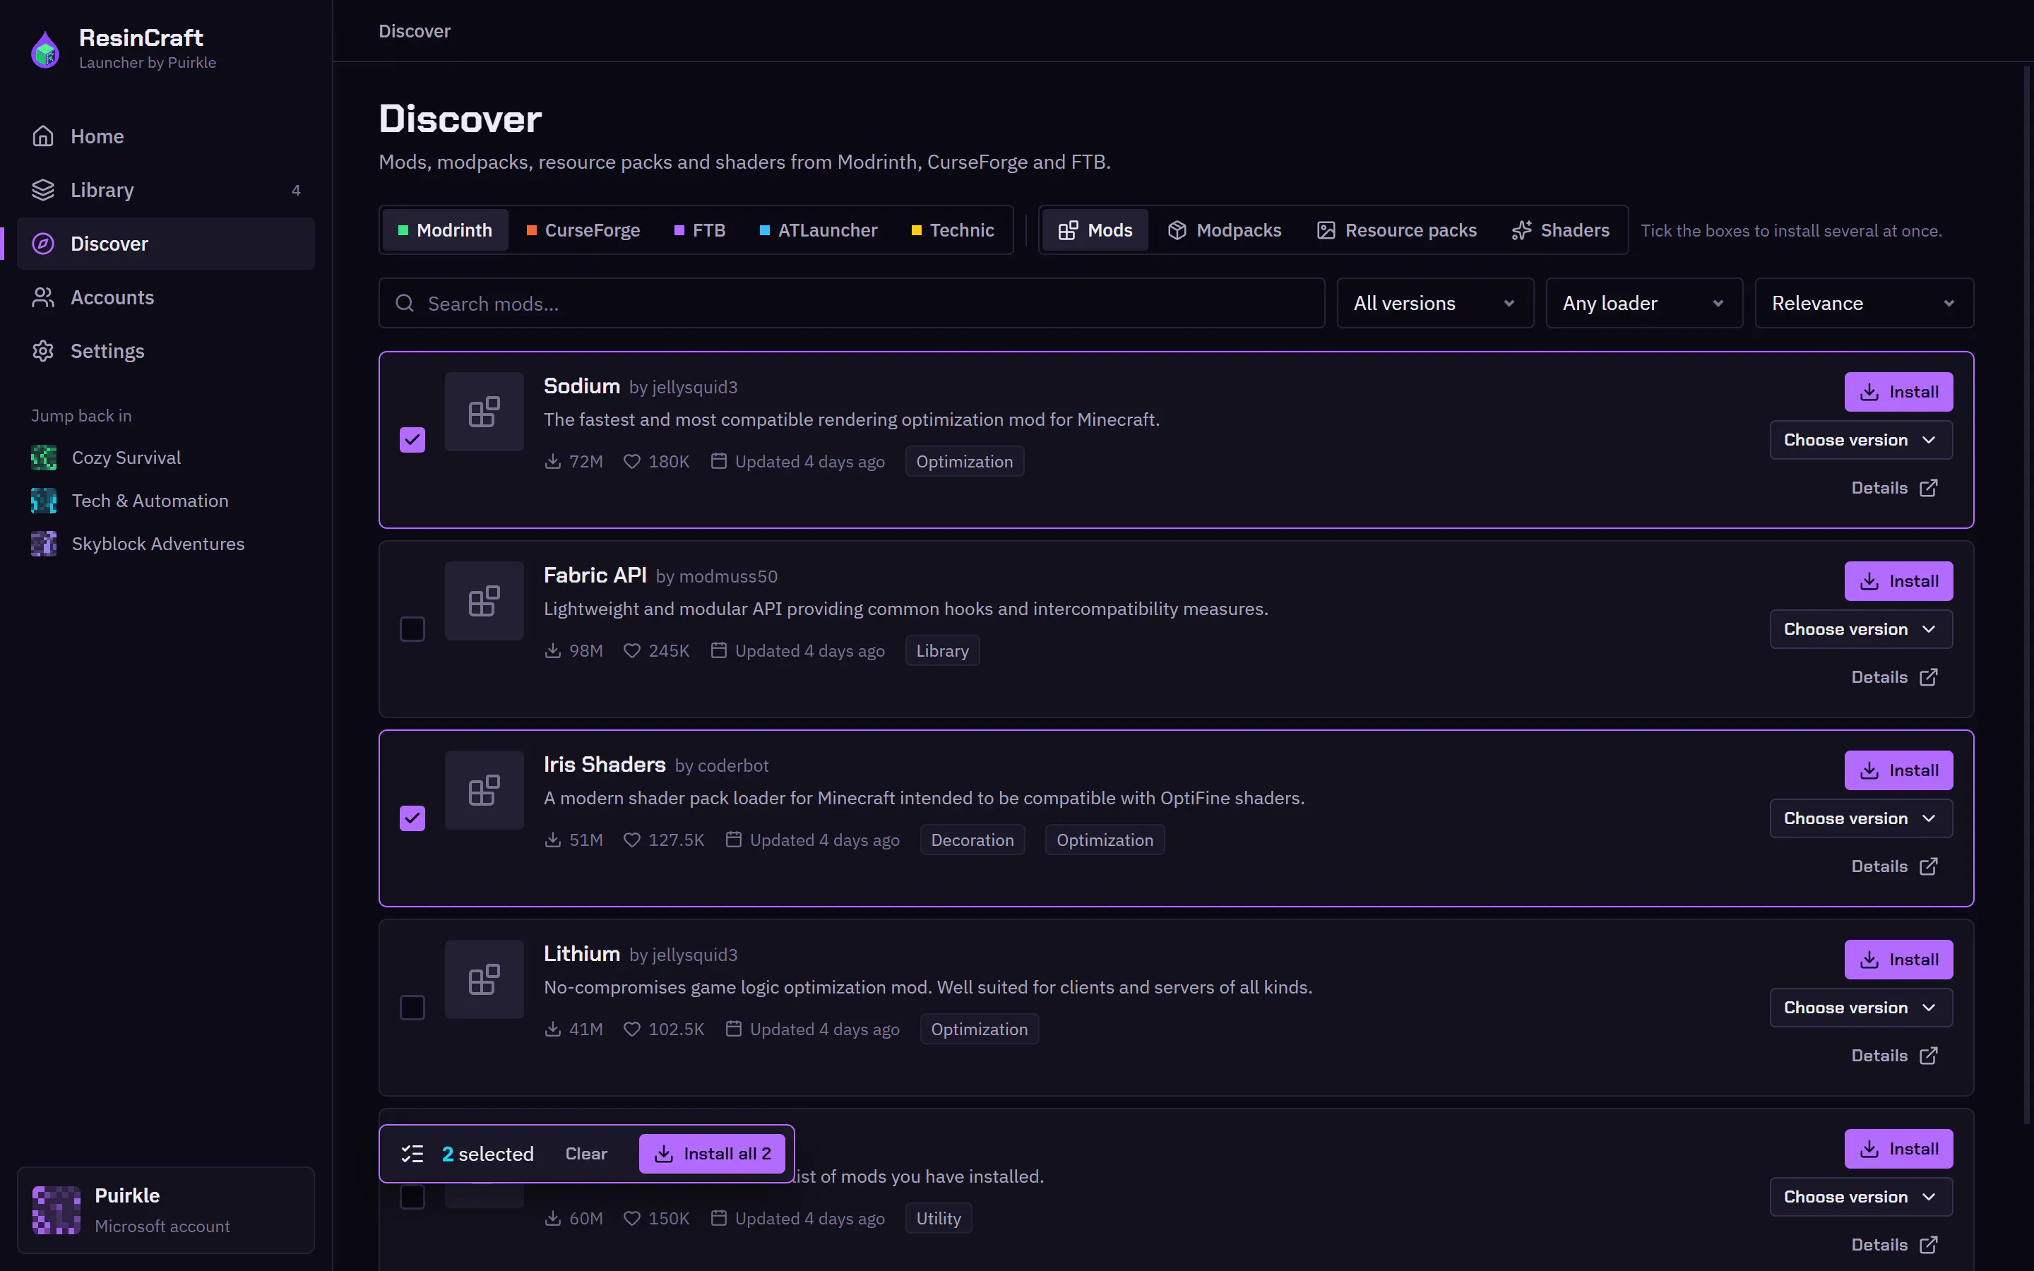Image resolution: width=2034 pixels, height=1271 pixels.
Task: Open Accounts page
Action: (165, 297)
